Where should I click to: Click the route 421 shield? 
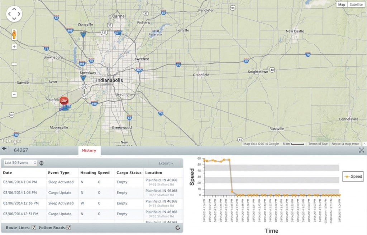pos(104,33)
